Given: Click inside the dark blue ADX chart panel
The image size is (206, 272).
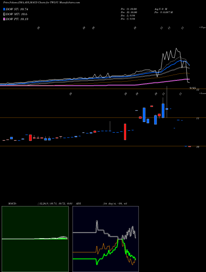Looking at the screenshot, I should click(105, 239).
